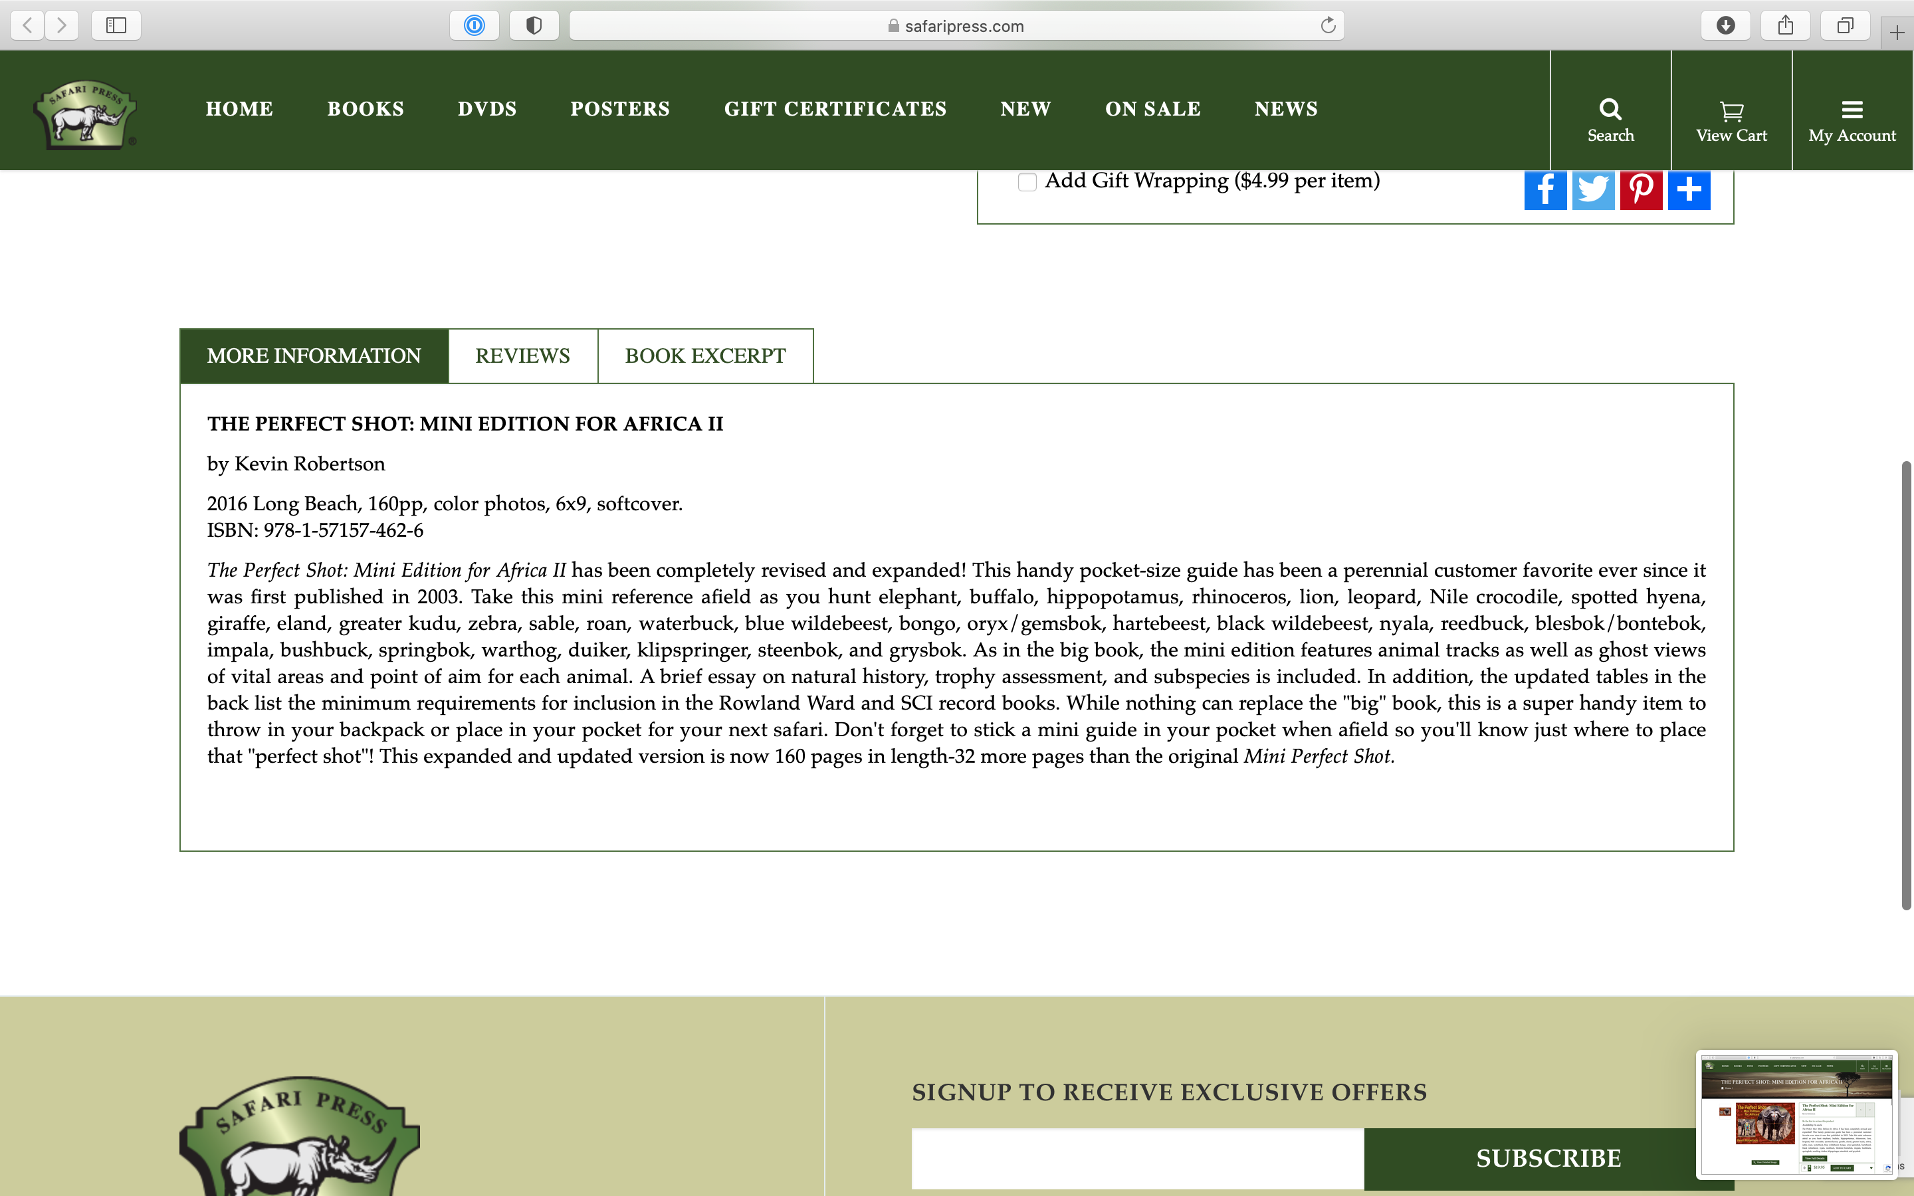
Task: Click the 'by Kevin Robertson' author line
Action: (x=296, y=464)
